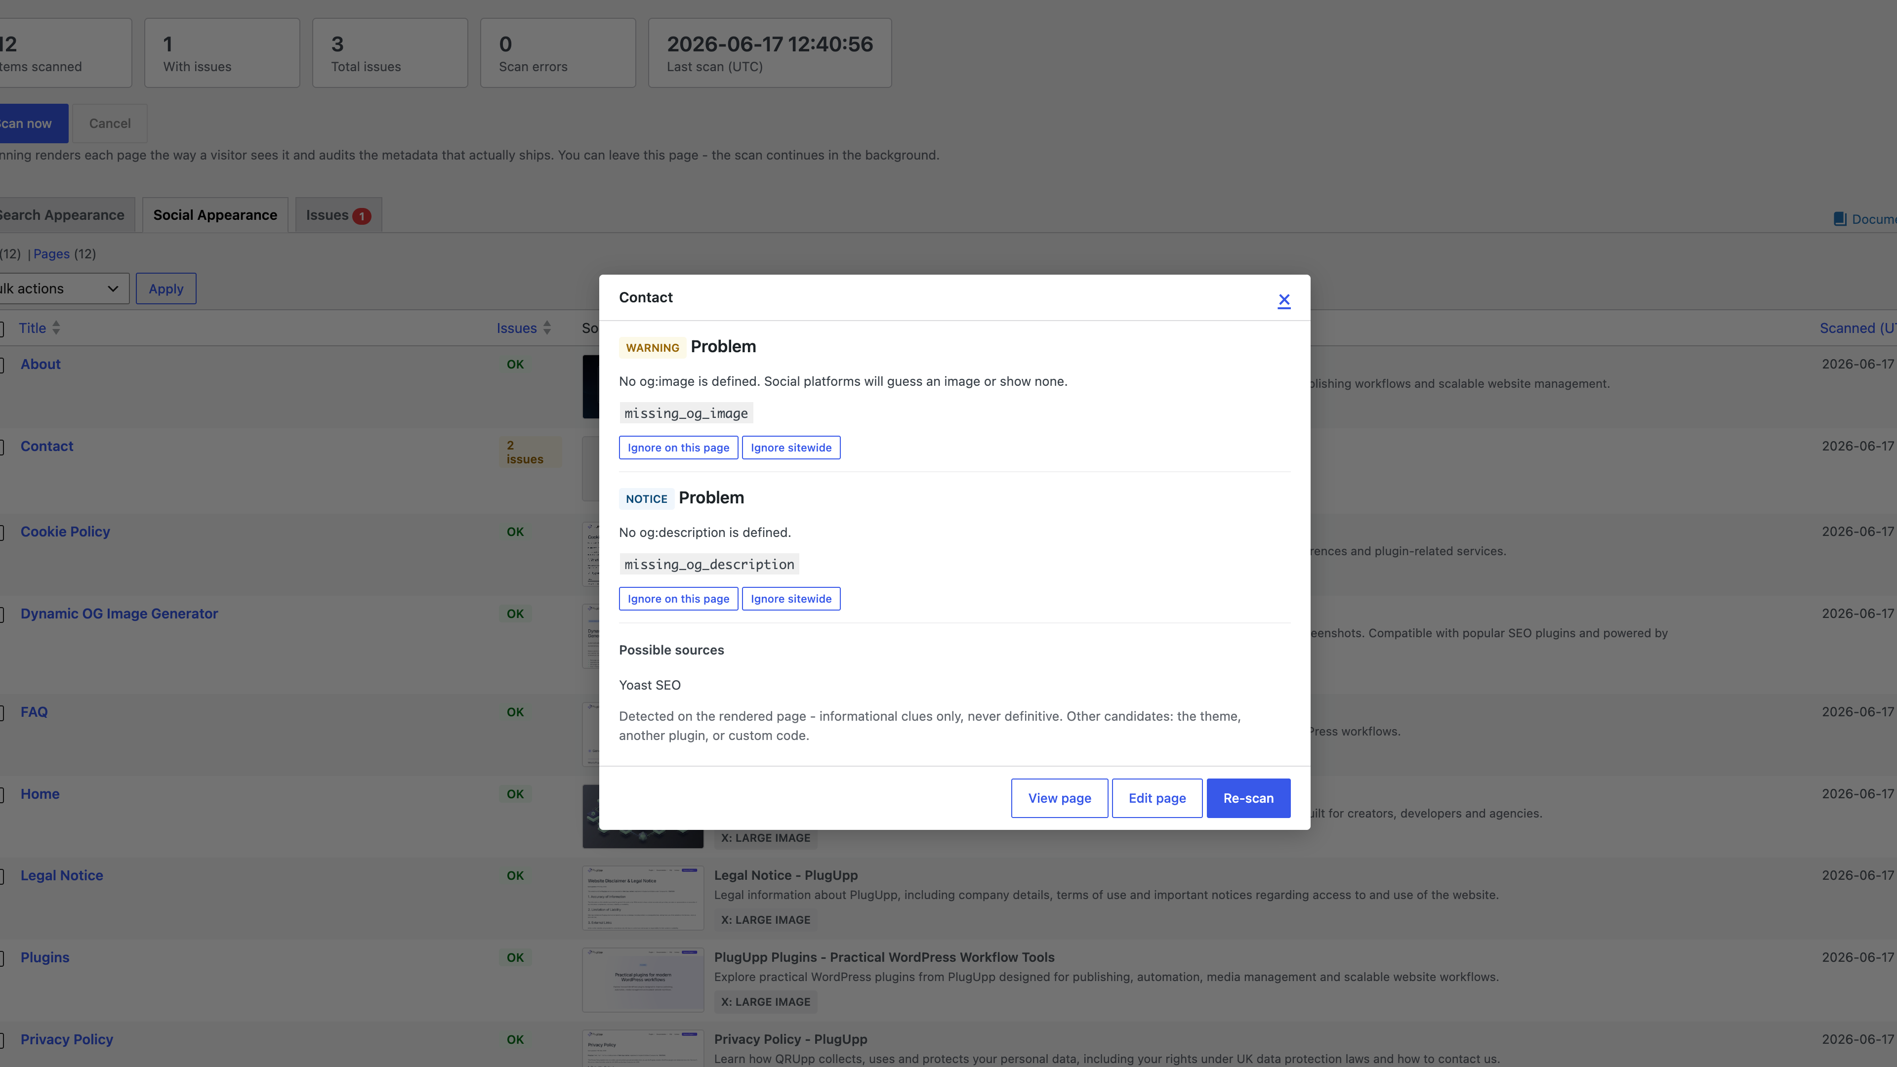Click the Cancel scan button
The width and height of the screenshot is (1897, 1067).
(x=110, y=123)
